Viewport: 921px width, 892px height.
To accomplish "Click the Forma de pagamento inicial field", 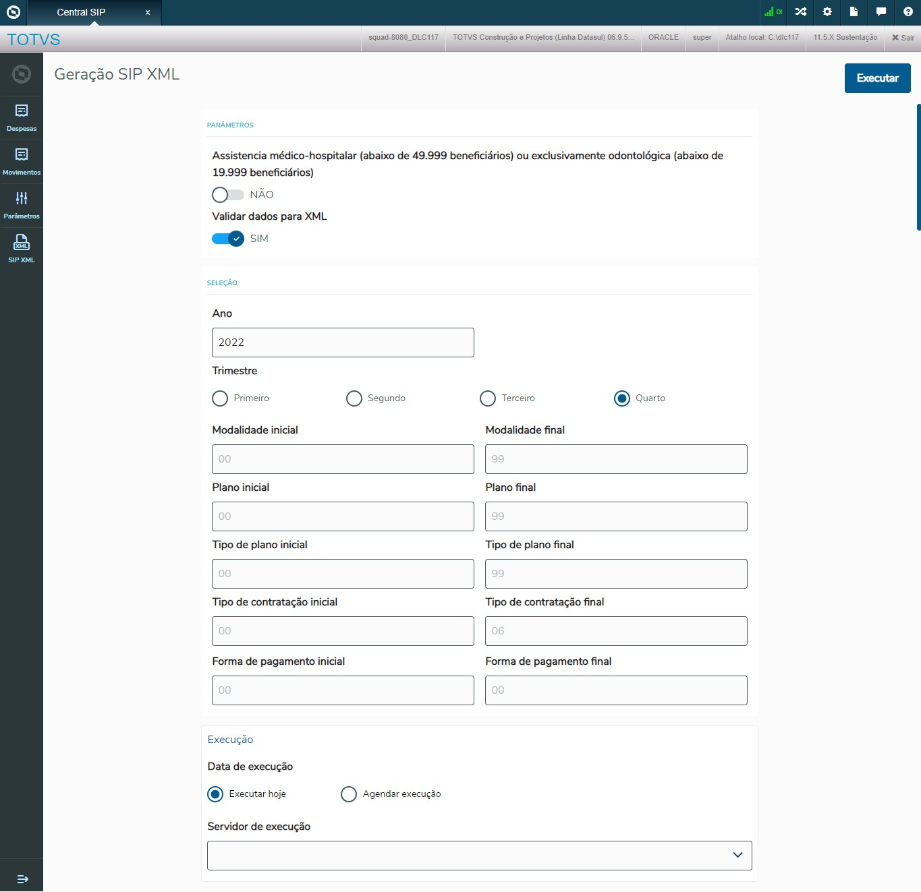I will click(343, 690).
